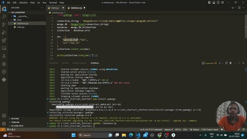247x139 pixels.
Task: Go to line via Ln 9, Col 17
Action: tap(151, 129)
